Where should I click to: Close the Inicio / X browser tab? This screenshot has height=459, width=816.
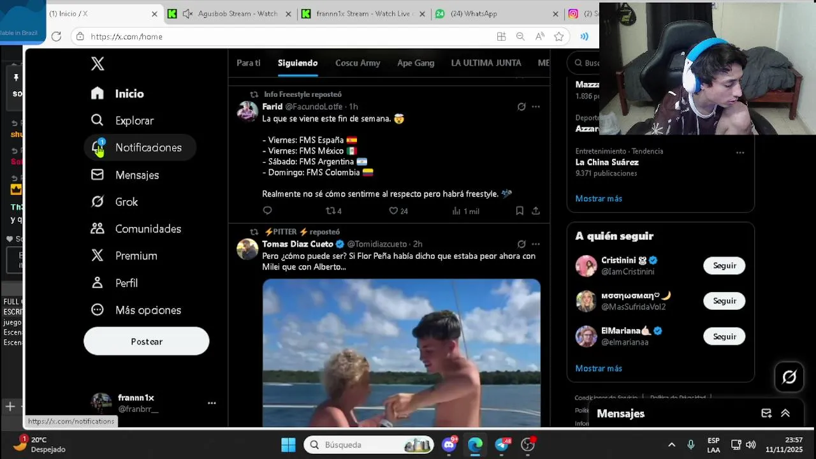[x=154, y=13]
